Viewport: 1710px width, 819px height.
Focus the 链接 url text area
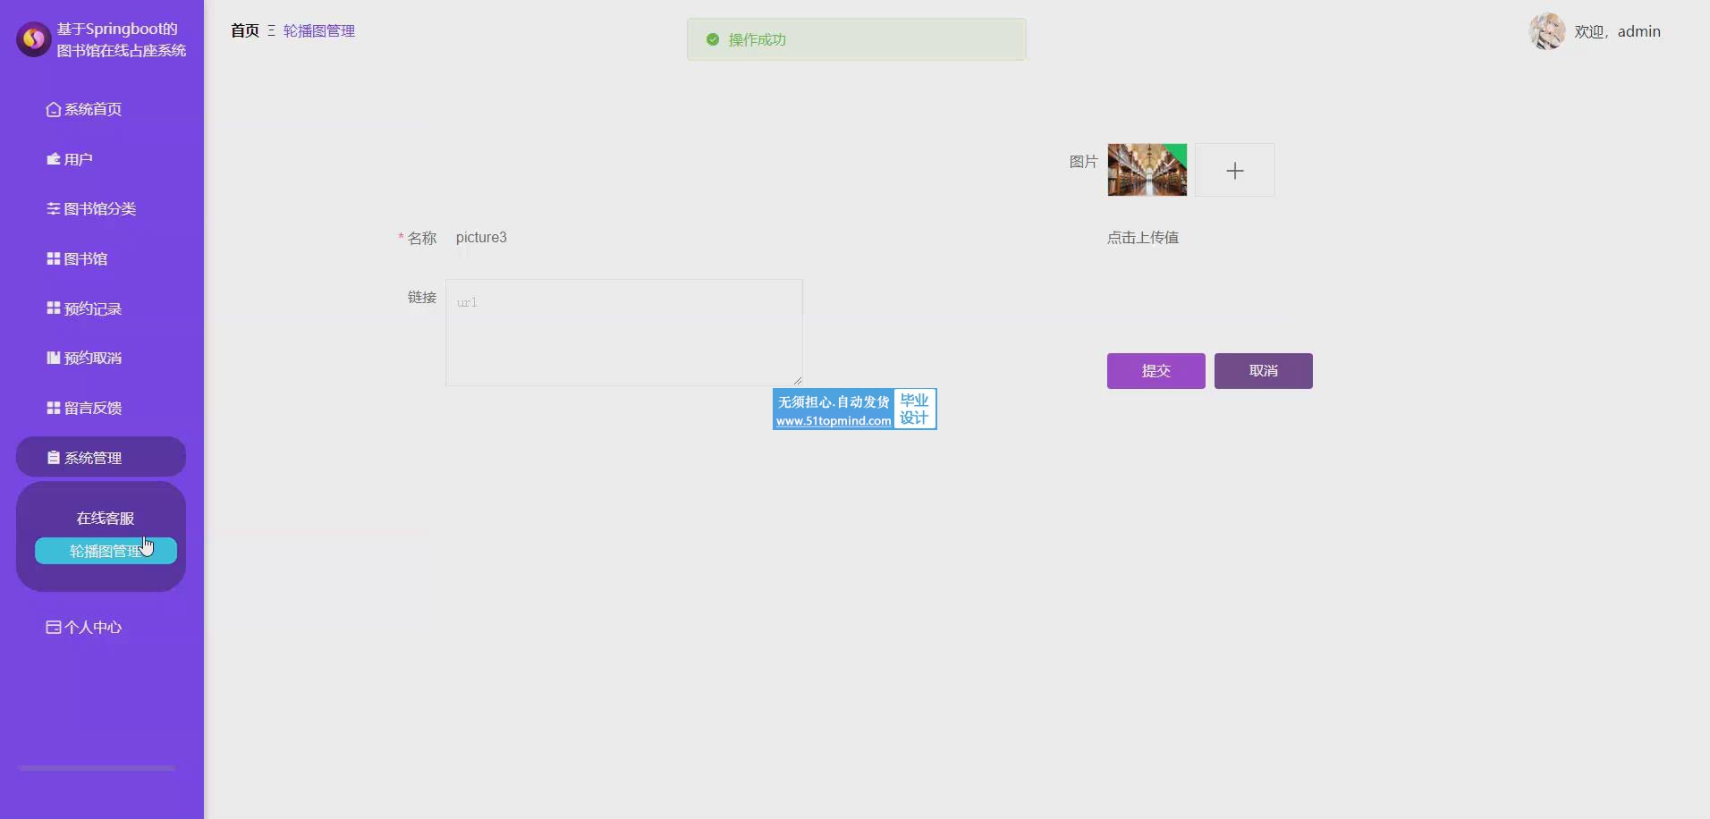(x=623, y=333)
